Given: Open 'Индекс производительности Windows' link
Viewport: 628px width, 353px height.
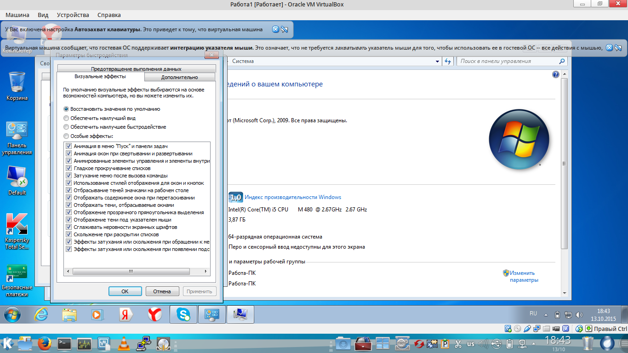Looking at the screenshot, I should [x=293, y=197].
